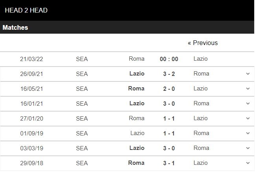Click bold Roma in the 29/09/18 row
The image size is (255, 175).
pyautogui.click(x=137, y=163)
